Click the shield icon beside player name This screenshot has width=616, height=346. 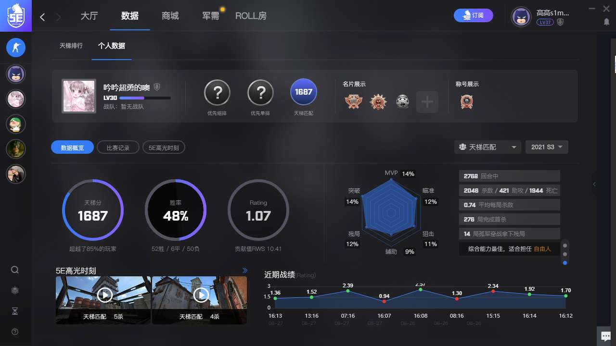[x=156, y=87]
